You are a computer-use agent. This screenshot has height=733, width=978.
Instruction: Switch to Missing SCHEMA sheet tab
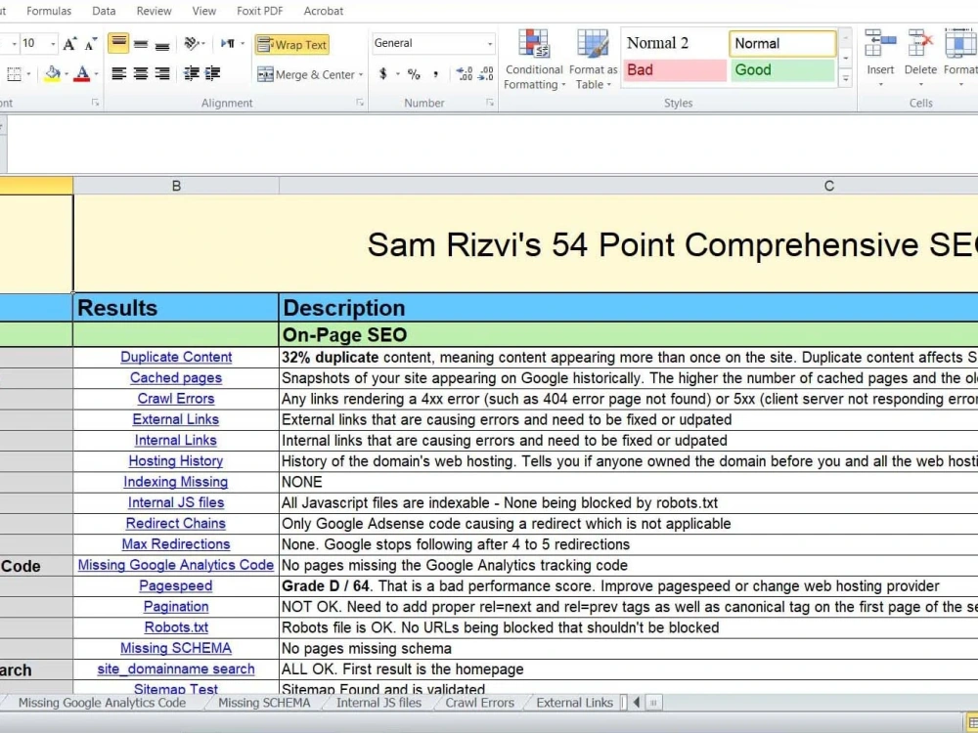click(x=264, y=703)
